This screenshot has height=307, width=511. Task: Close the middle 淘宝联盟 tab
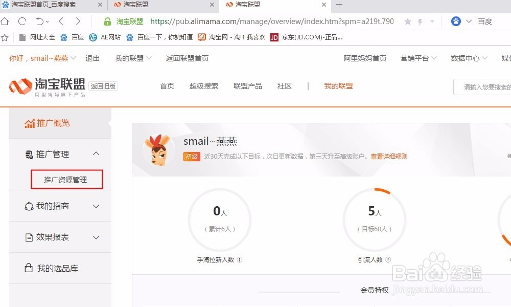[x=212, y=5]
